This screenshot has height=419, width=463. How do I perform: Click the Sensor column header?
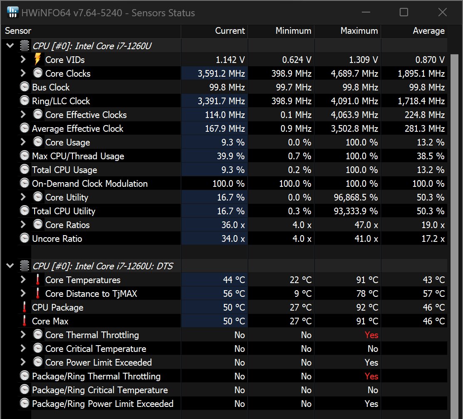pos(91,31)
